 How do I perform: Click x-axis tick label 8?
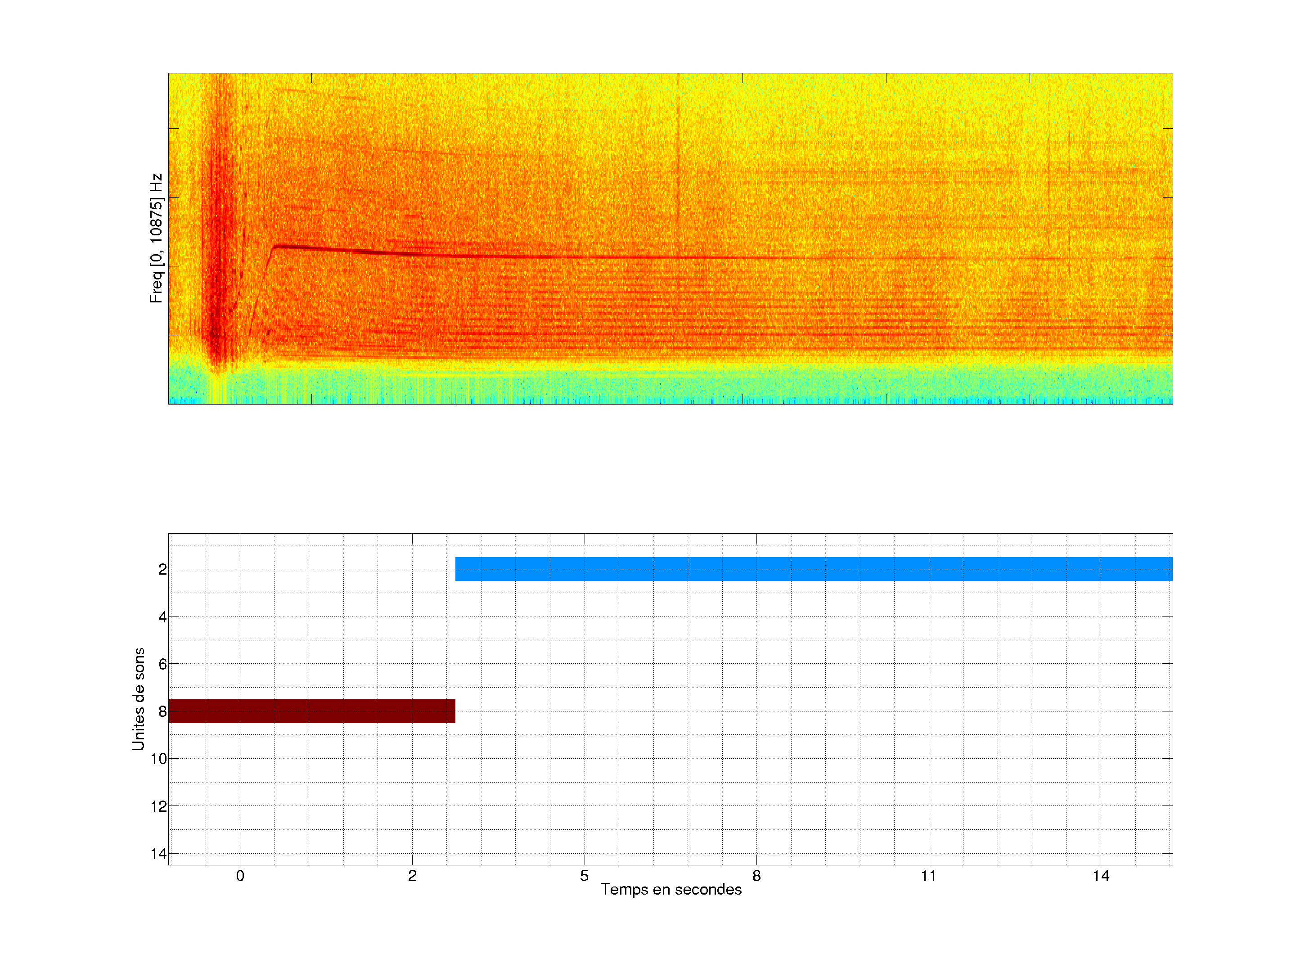click(x=756, y=876)
